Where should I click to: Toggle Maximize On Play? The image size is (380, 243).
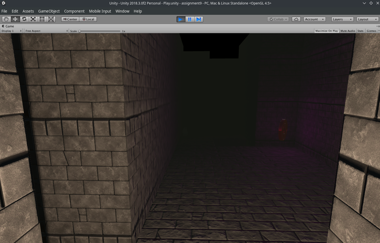(326, 31)
